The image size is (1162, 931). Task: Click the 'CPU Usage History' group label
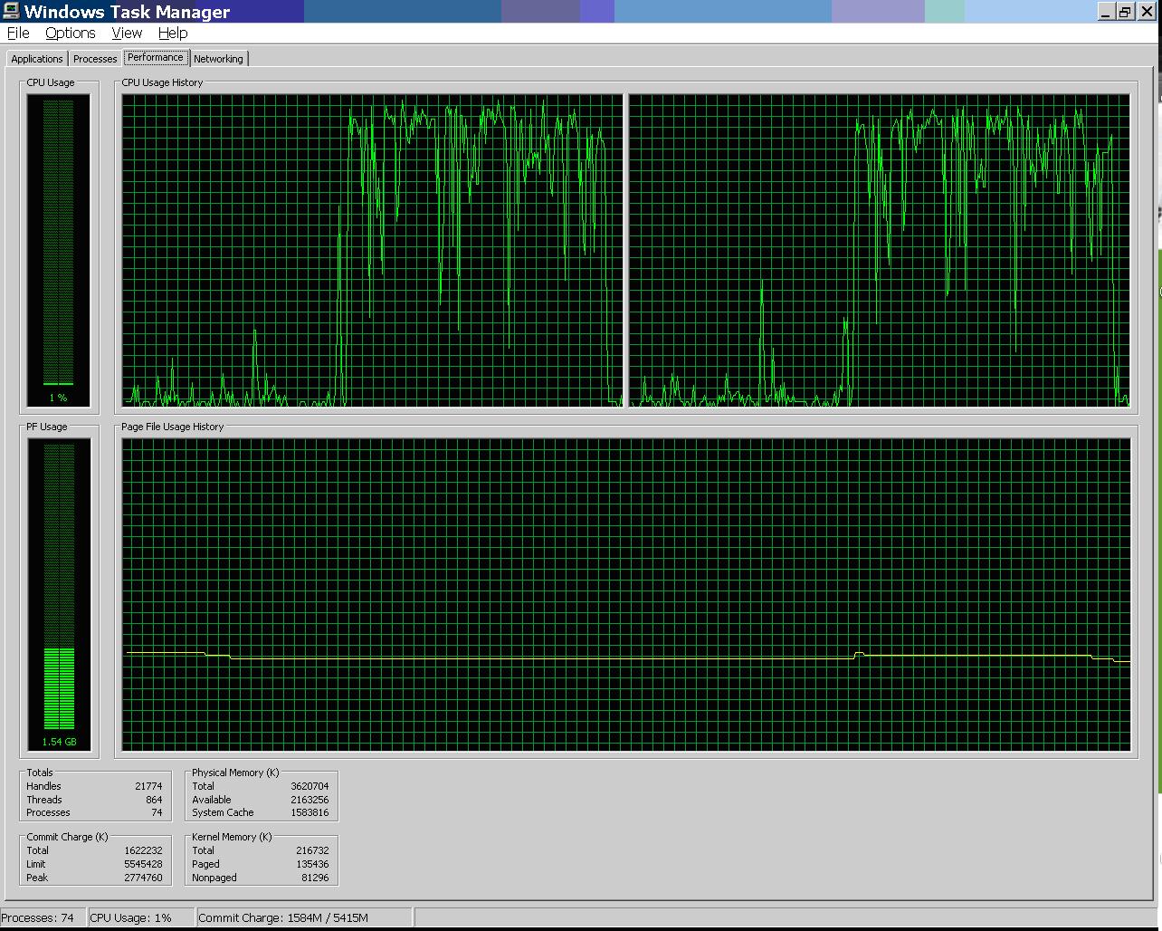(162, 82)
